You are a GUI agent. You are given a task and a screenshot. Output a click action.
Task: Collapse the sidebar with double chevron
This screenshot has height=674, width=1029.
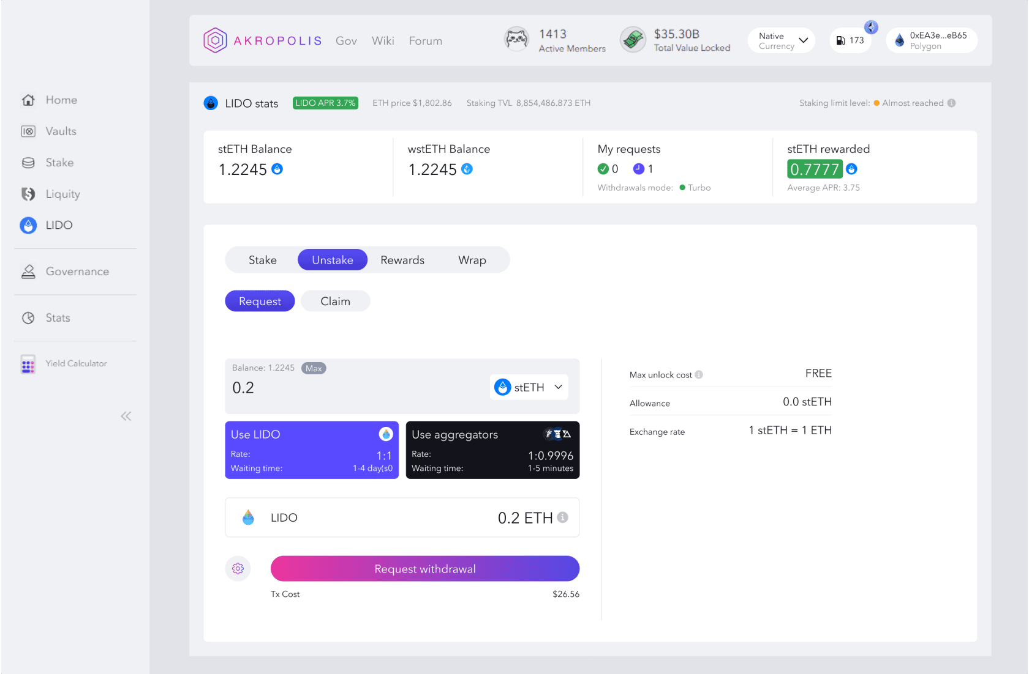pos(126,417)
